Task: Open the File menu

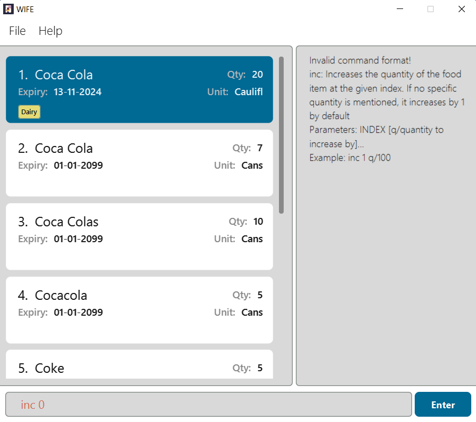Action: (x=17, y=31)
